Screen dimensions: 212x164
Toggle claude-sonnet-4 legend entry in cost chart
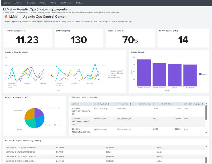116,71
